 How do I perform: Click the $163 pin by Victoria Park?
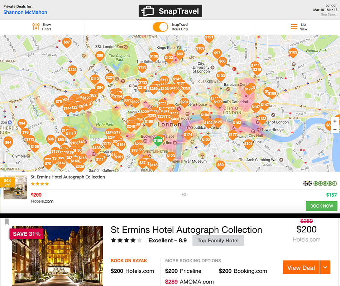coord(293,53)
